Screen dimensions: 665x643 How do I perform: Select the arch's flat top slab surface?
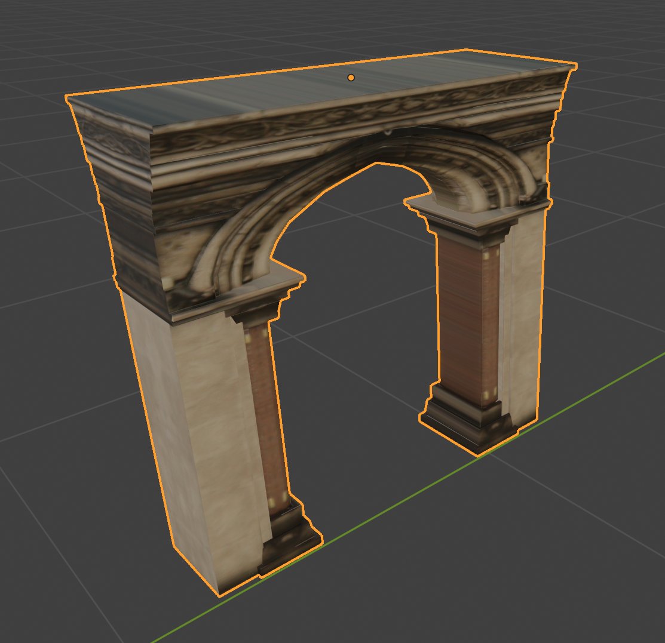click(x=321, y=87)
